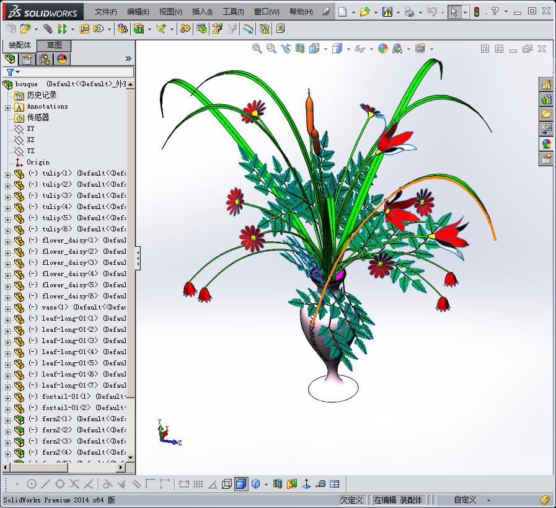
Task: Click the feature tree horizontal scrollbar right arrow
Action: 121,468
